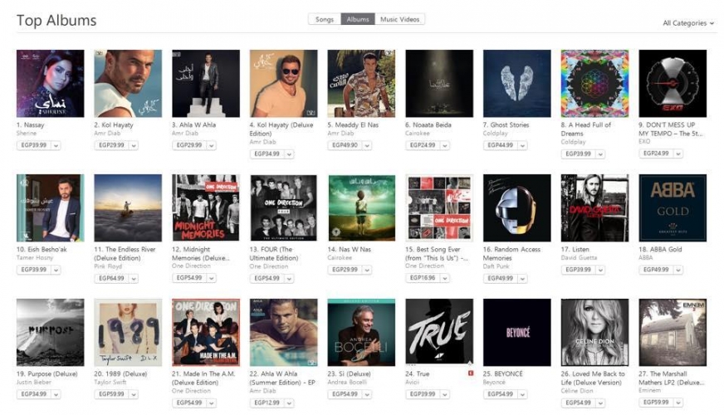724x415 pixels.
Task: Expand price options arrow for Listen album
Action: (x=600, y=270)
